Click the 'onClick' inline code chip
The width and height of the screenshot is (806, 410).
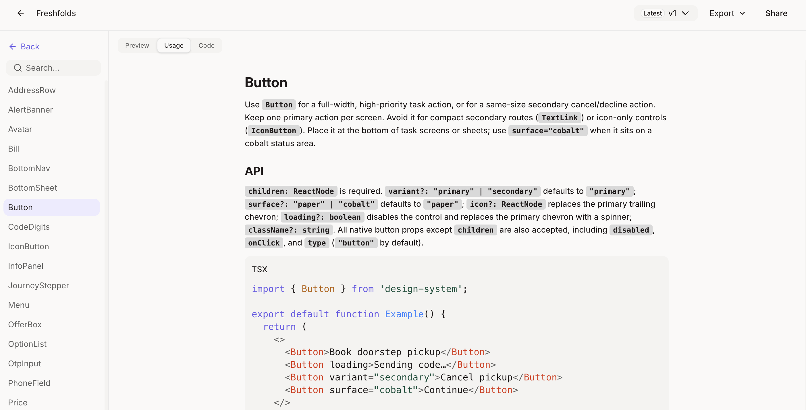264,243
